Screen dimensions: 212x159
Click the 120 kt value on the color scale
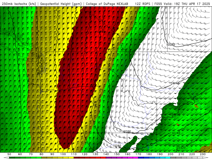click(x=85, y=154)
